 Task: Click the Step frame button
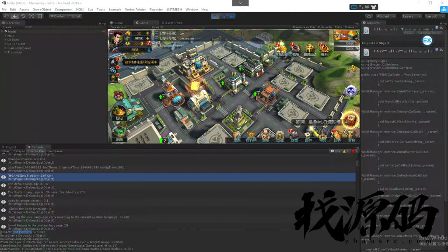tap(232, 16)
